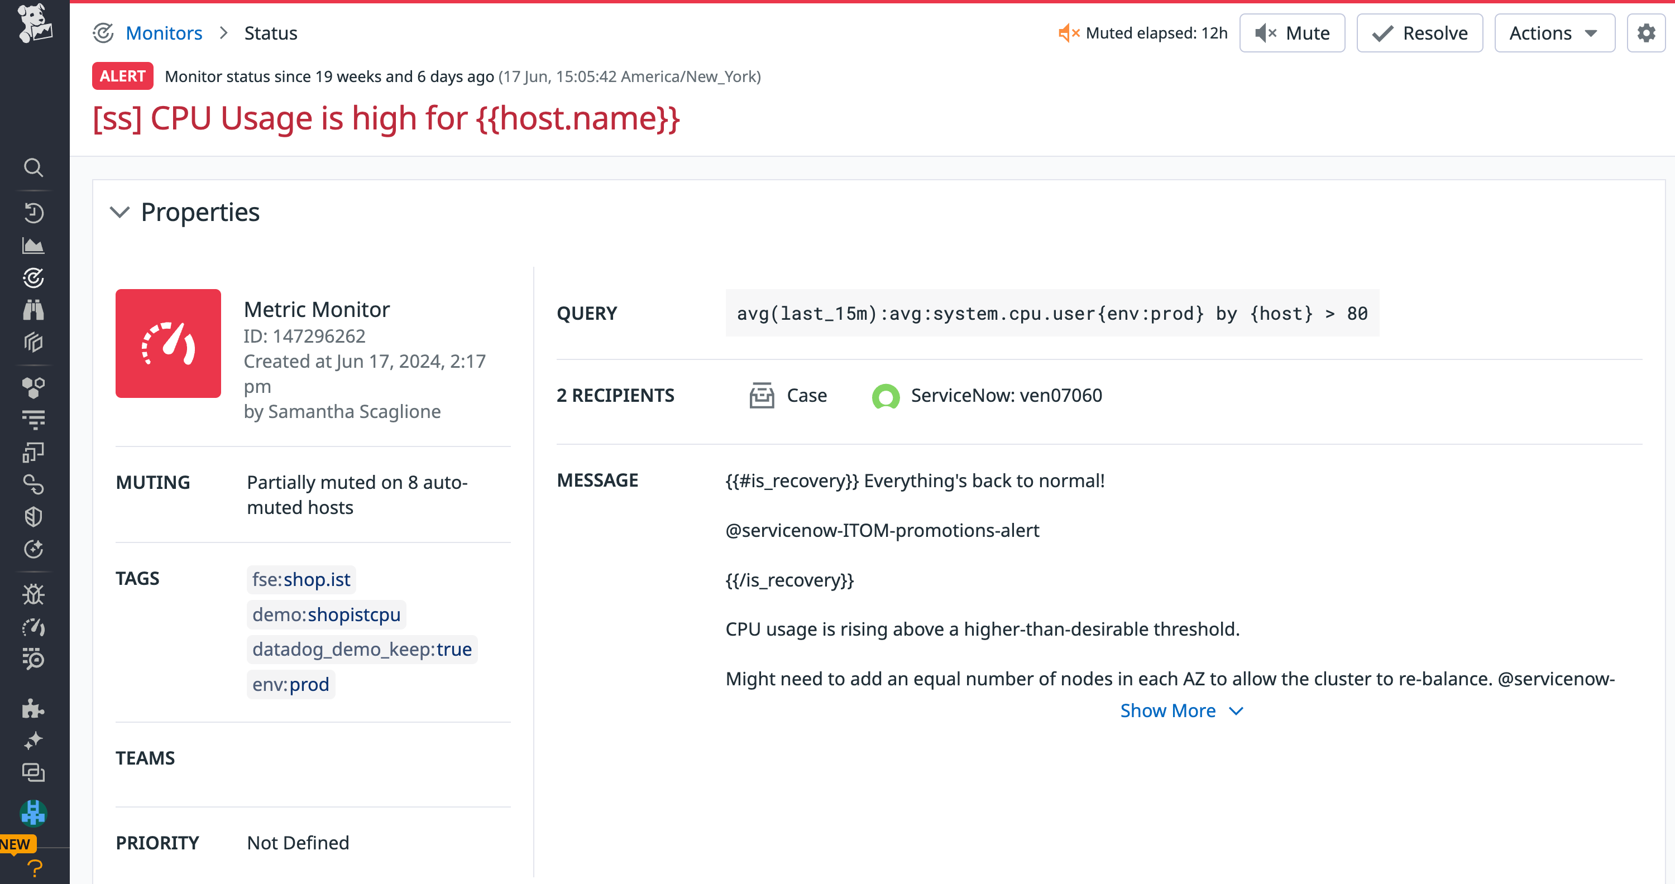
Task: Click the Case recipient icon
Action: click(x=761, y=395)
